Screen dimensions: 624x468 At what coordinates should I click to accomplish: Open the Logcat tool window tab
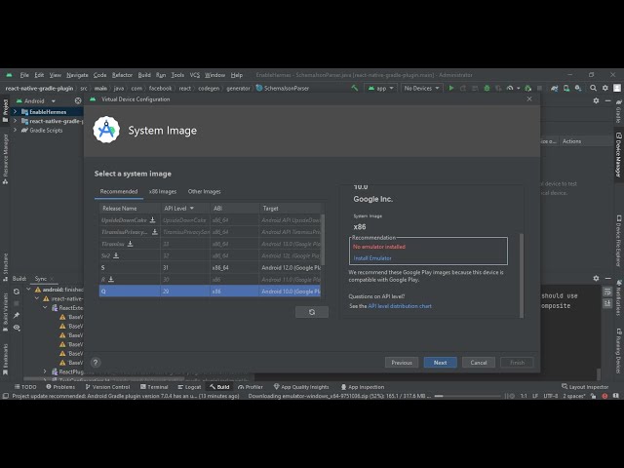pyautogui.click(x=189, y=387)
